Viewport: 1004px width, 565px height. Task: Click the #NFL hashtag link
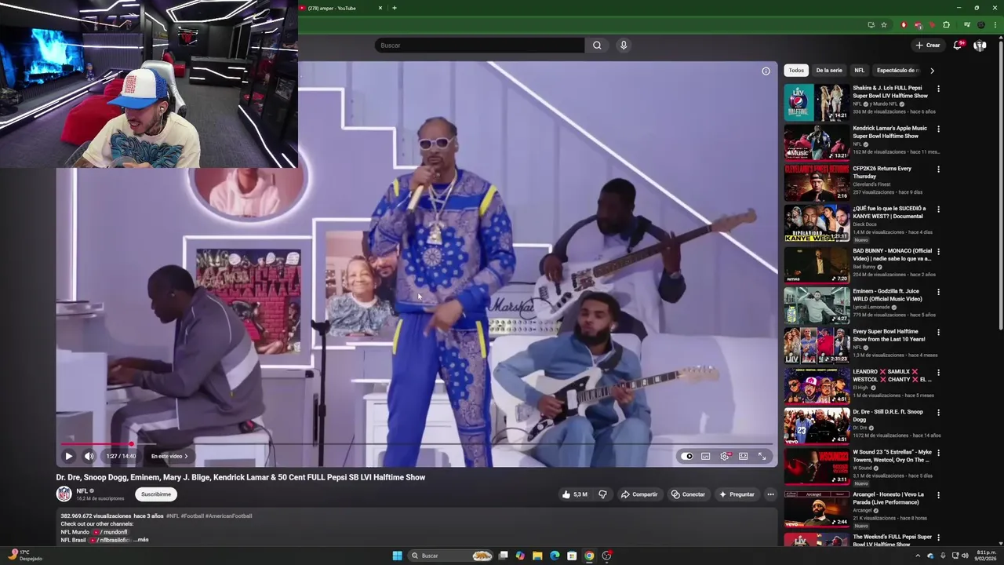point(173,516)
